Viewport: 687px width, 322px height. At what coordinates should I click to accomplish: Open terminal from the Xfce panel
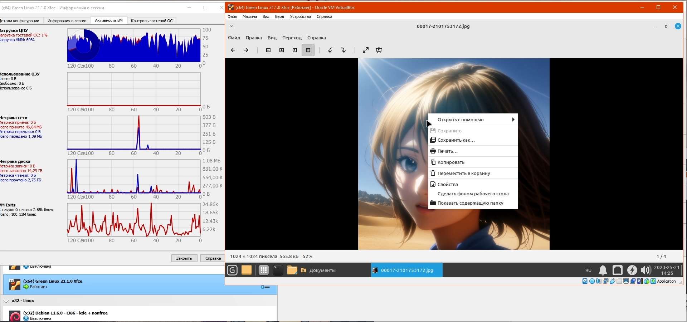point(278,270)
